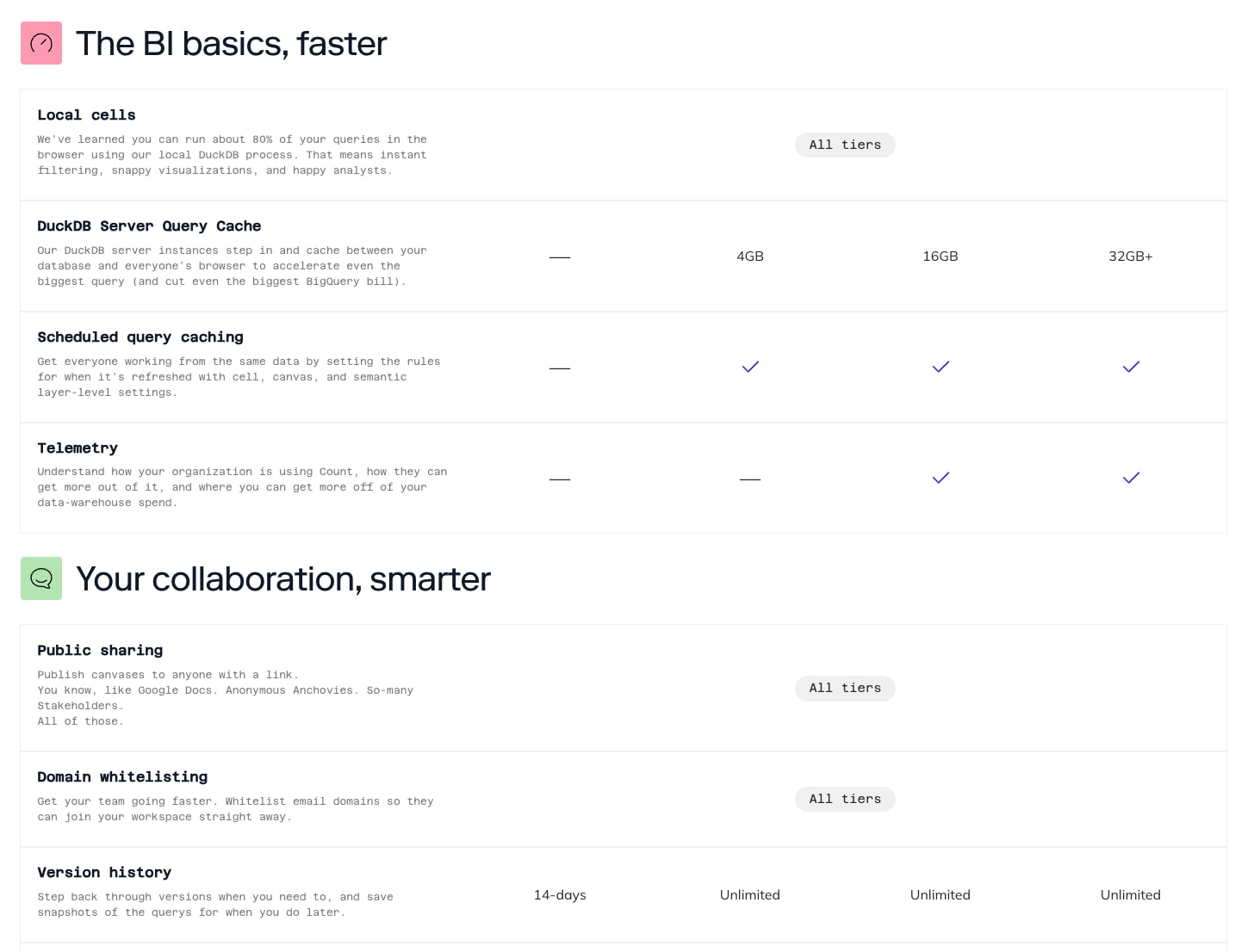1254x952 pixels.
Task: Click The BI basics, faster heading
Action: 232,44
